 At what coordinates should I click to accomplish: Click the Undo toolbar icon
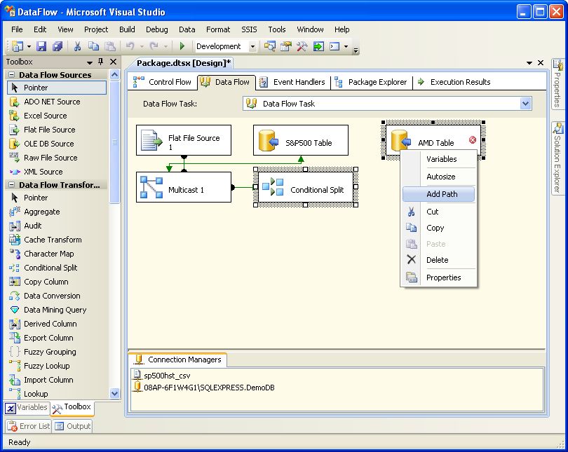click(x=130, y=46)
